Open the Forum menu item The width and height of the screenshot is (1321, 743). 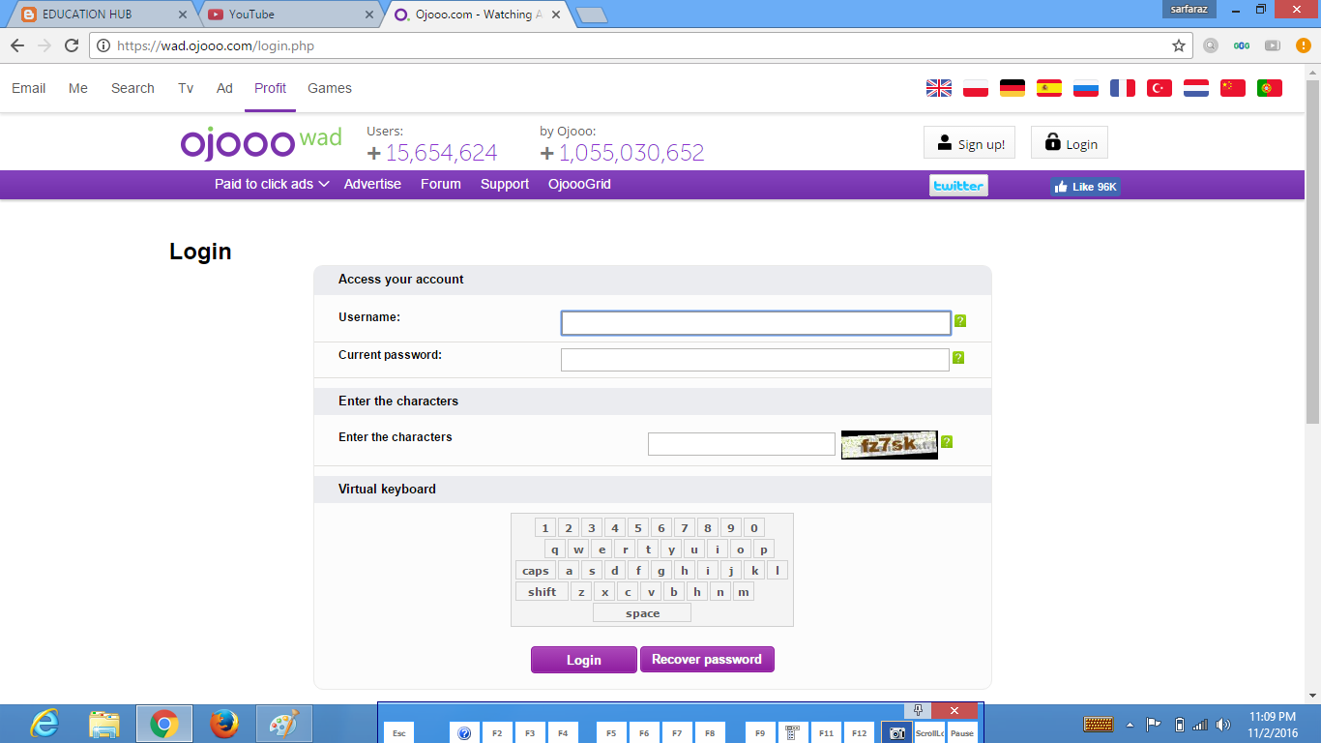click(x=441, y=184)
